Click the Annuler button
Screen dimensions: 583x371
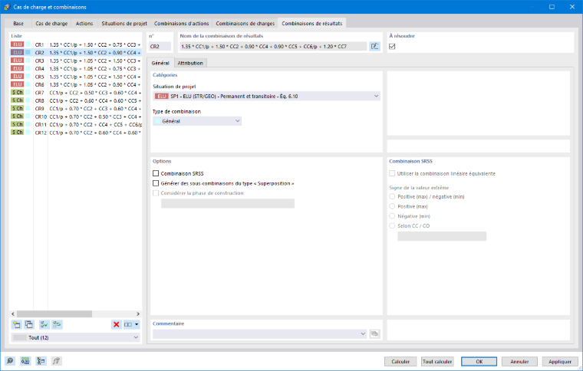(519, 361)
